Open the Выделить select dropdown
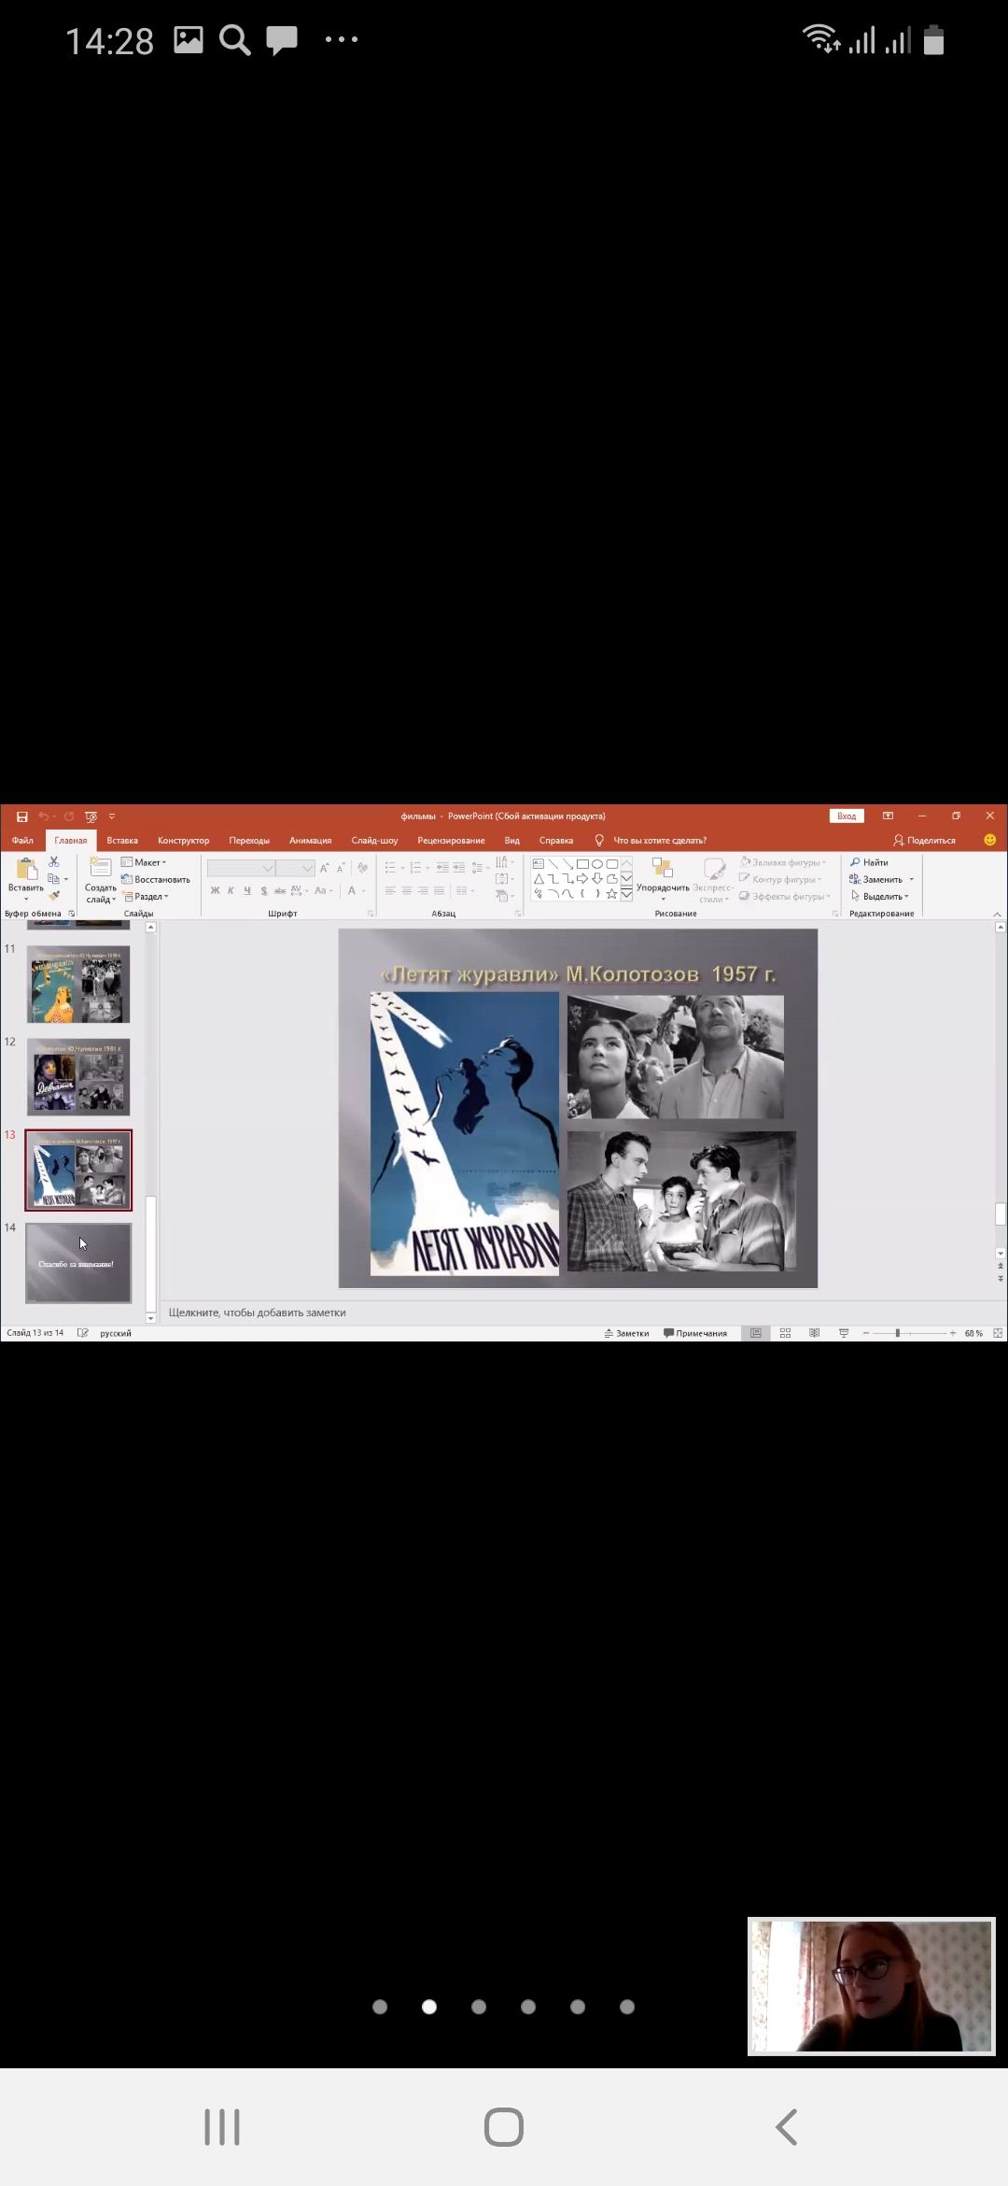The height and width of the screenshot is (2186, 1008). pyautogui.click(x=880, y=896)
